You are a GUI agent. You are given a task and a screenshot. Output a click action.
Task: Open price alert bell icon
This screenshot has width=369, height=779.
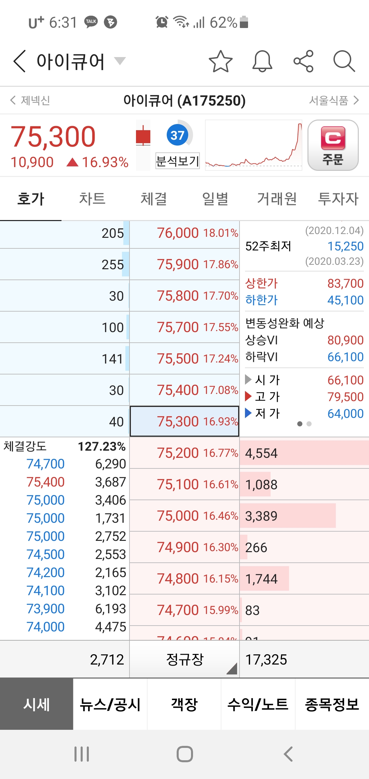point(262,61)
